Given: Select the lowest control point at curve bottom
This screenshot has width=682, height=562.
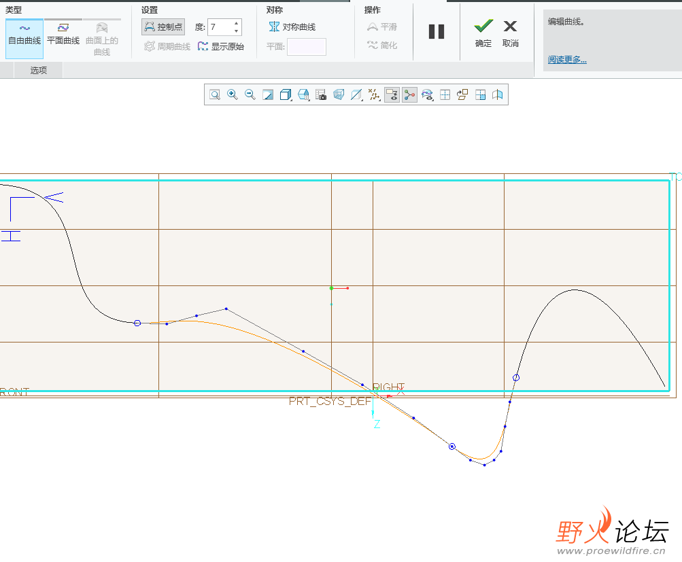Looking at the screenshot, I should tap(485, 465).
